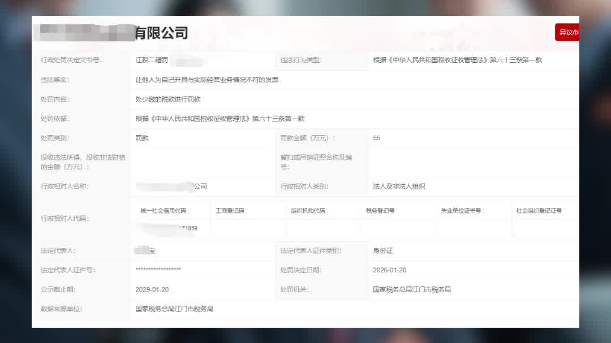Click the 统一社会信用代码 column header
The height and width of the screenshot is (343, 611).
(x=165, y=211)
